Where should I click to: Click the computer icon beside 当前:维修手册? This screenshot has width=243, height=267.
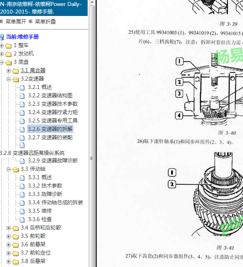point(2,37)
